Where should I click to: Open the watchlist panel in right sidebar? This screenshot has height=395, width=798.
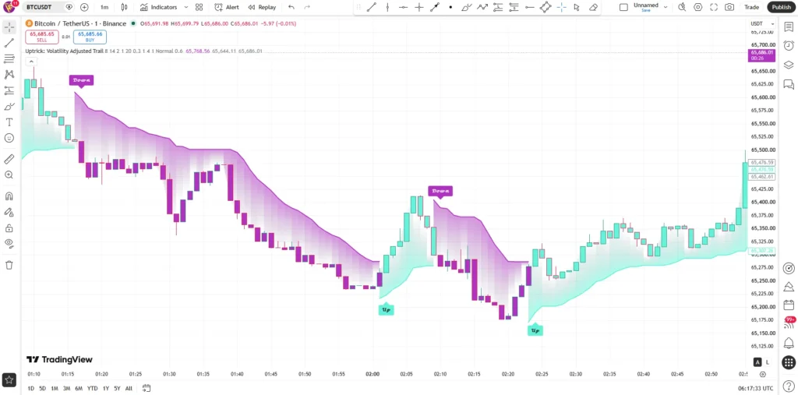(x=789, y=27)
